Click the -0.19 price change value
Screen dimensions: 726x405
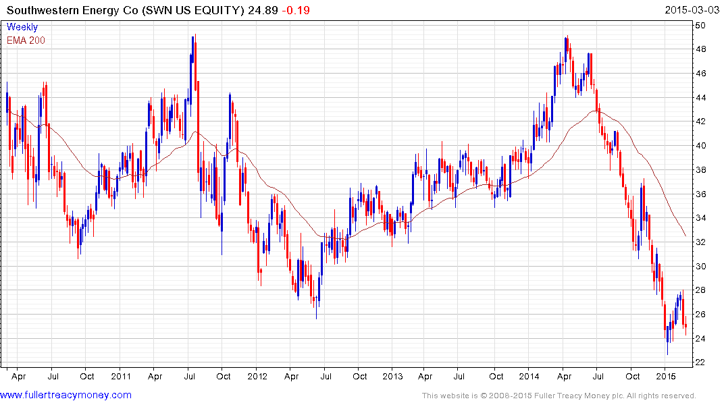pos(296,10)
